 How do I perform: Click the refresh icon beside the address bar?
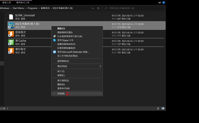pos(98,8)
